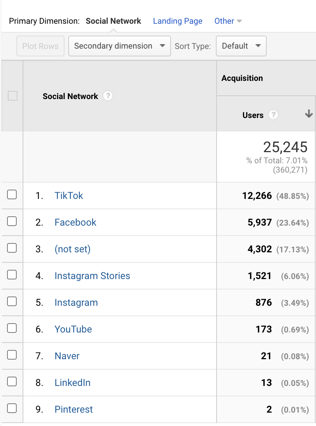Click the Social Network help question icon
The image size is (316, 426).
click(x=108, y=96)
